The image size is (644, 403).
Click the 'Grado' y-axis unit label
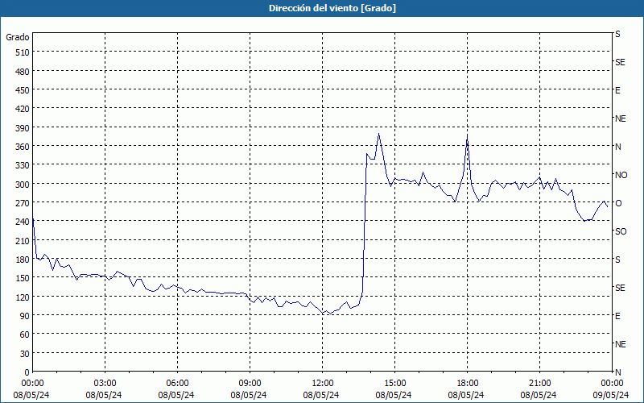(18, 37)
